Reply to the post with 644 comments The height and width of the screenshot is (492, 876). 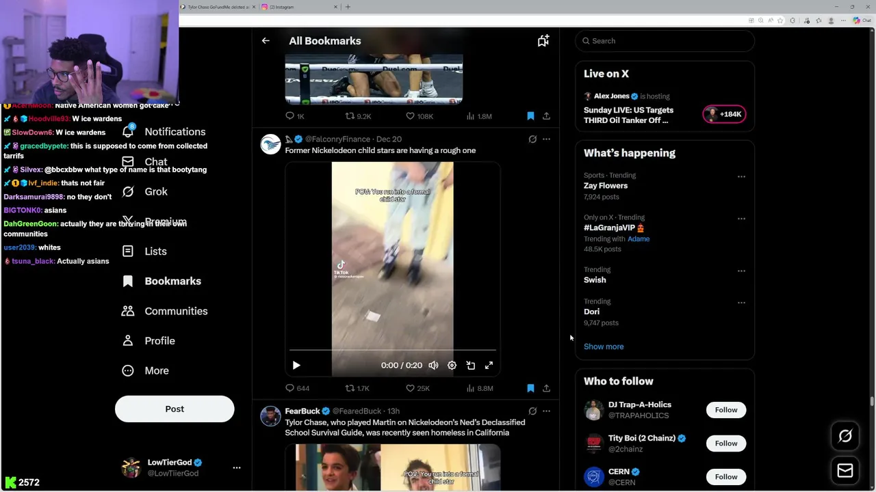pos(298,388)
